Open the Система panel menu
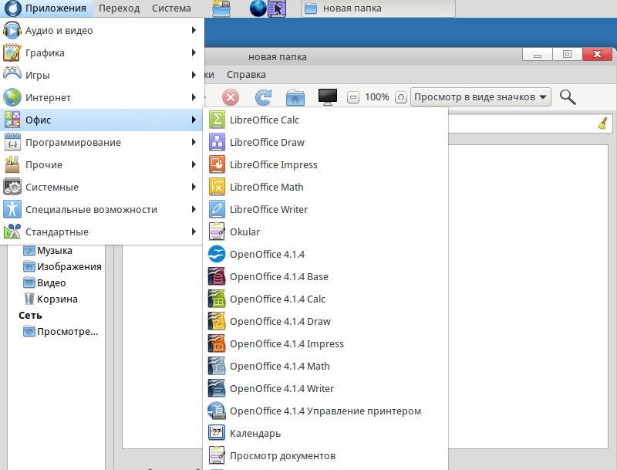Image resolution: width=617 pixels, height=470 pixels. [x=171, y=8]
